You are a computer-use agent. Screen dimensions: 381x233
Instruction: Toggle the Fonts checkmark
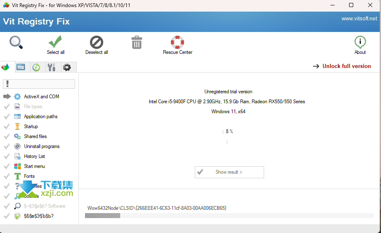coord(7,176)
